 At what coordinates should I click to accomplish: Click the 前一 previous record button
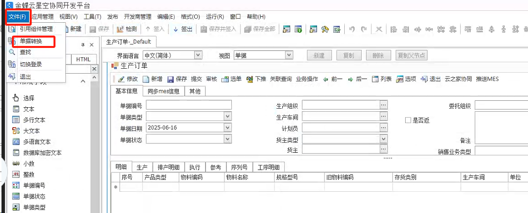coord(333,79)
